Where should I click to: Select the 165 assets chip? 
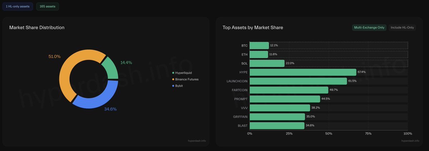click(x=48, y=6)
